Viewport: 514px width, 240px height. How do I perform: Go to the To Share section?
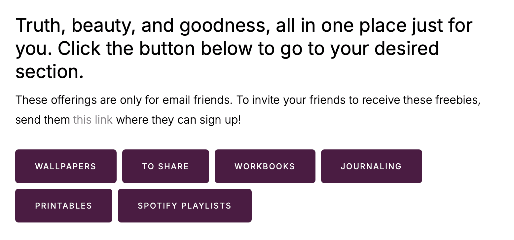[165, 166]
